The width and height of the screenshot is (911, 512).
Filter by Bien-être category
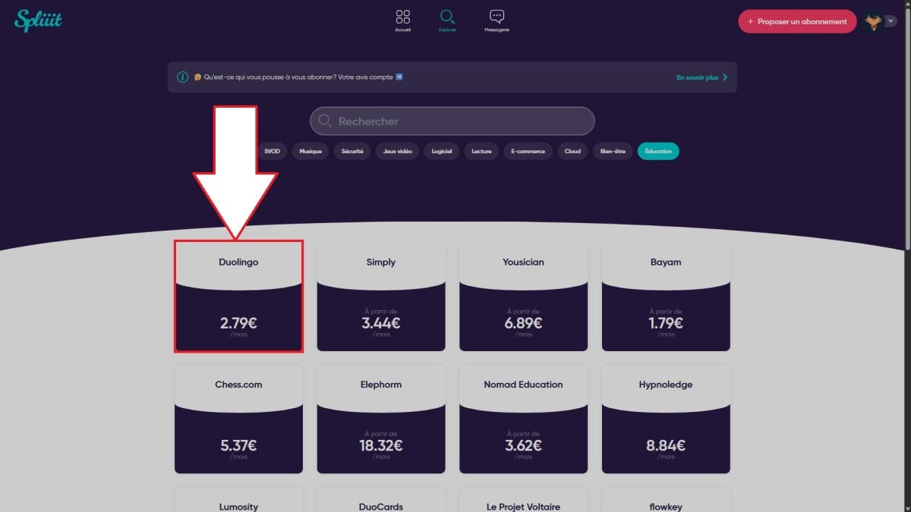click(612, 151)
